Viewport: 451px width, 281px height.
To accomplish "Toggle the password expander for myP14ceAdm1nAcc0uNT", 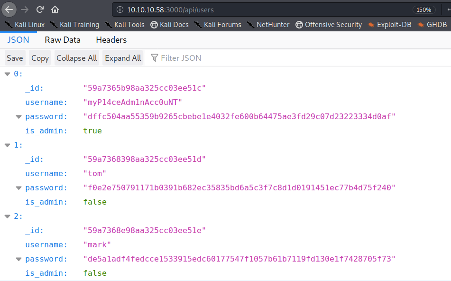I will tap(18, 117).
